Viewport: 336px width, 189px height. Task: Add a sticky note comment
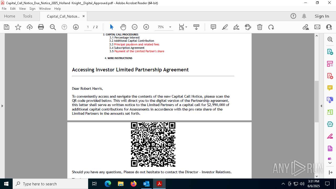(x=213, y=27)
